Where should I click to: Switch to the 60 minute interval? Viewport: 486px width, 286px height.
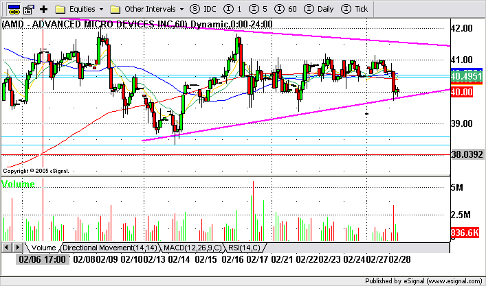[x=285, y=9]
